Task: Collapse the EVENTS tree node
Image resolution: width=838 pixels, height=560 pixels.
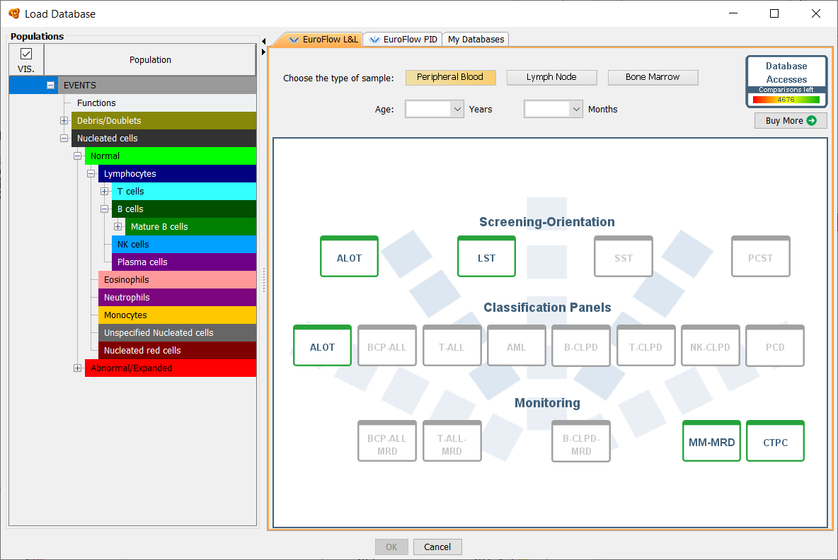Action: pyautogui.click(x=50, y=85)
